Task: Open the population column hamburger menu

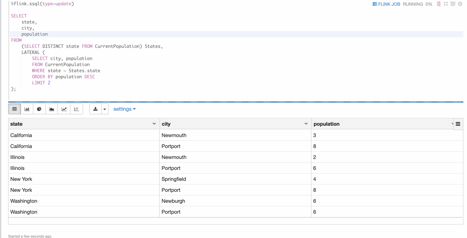Action: 458,124
